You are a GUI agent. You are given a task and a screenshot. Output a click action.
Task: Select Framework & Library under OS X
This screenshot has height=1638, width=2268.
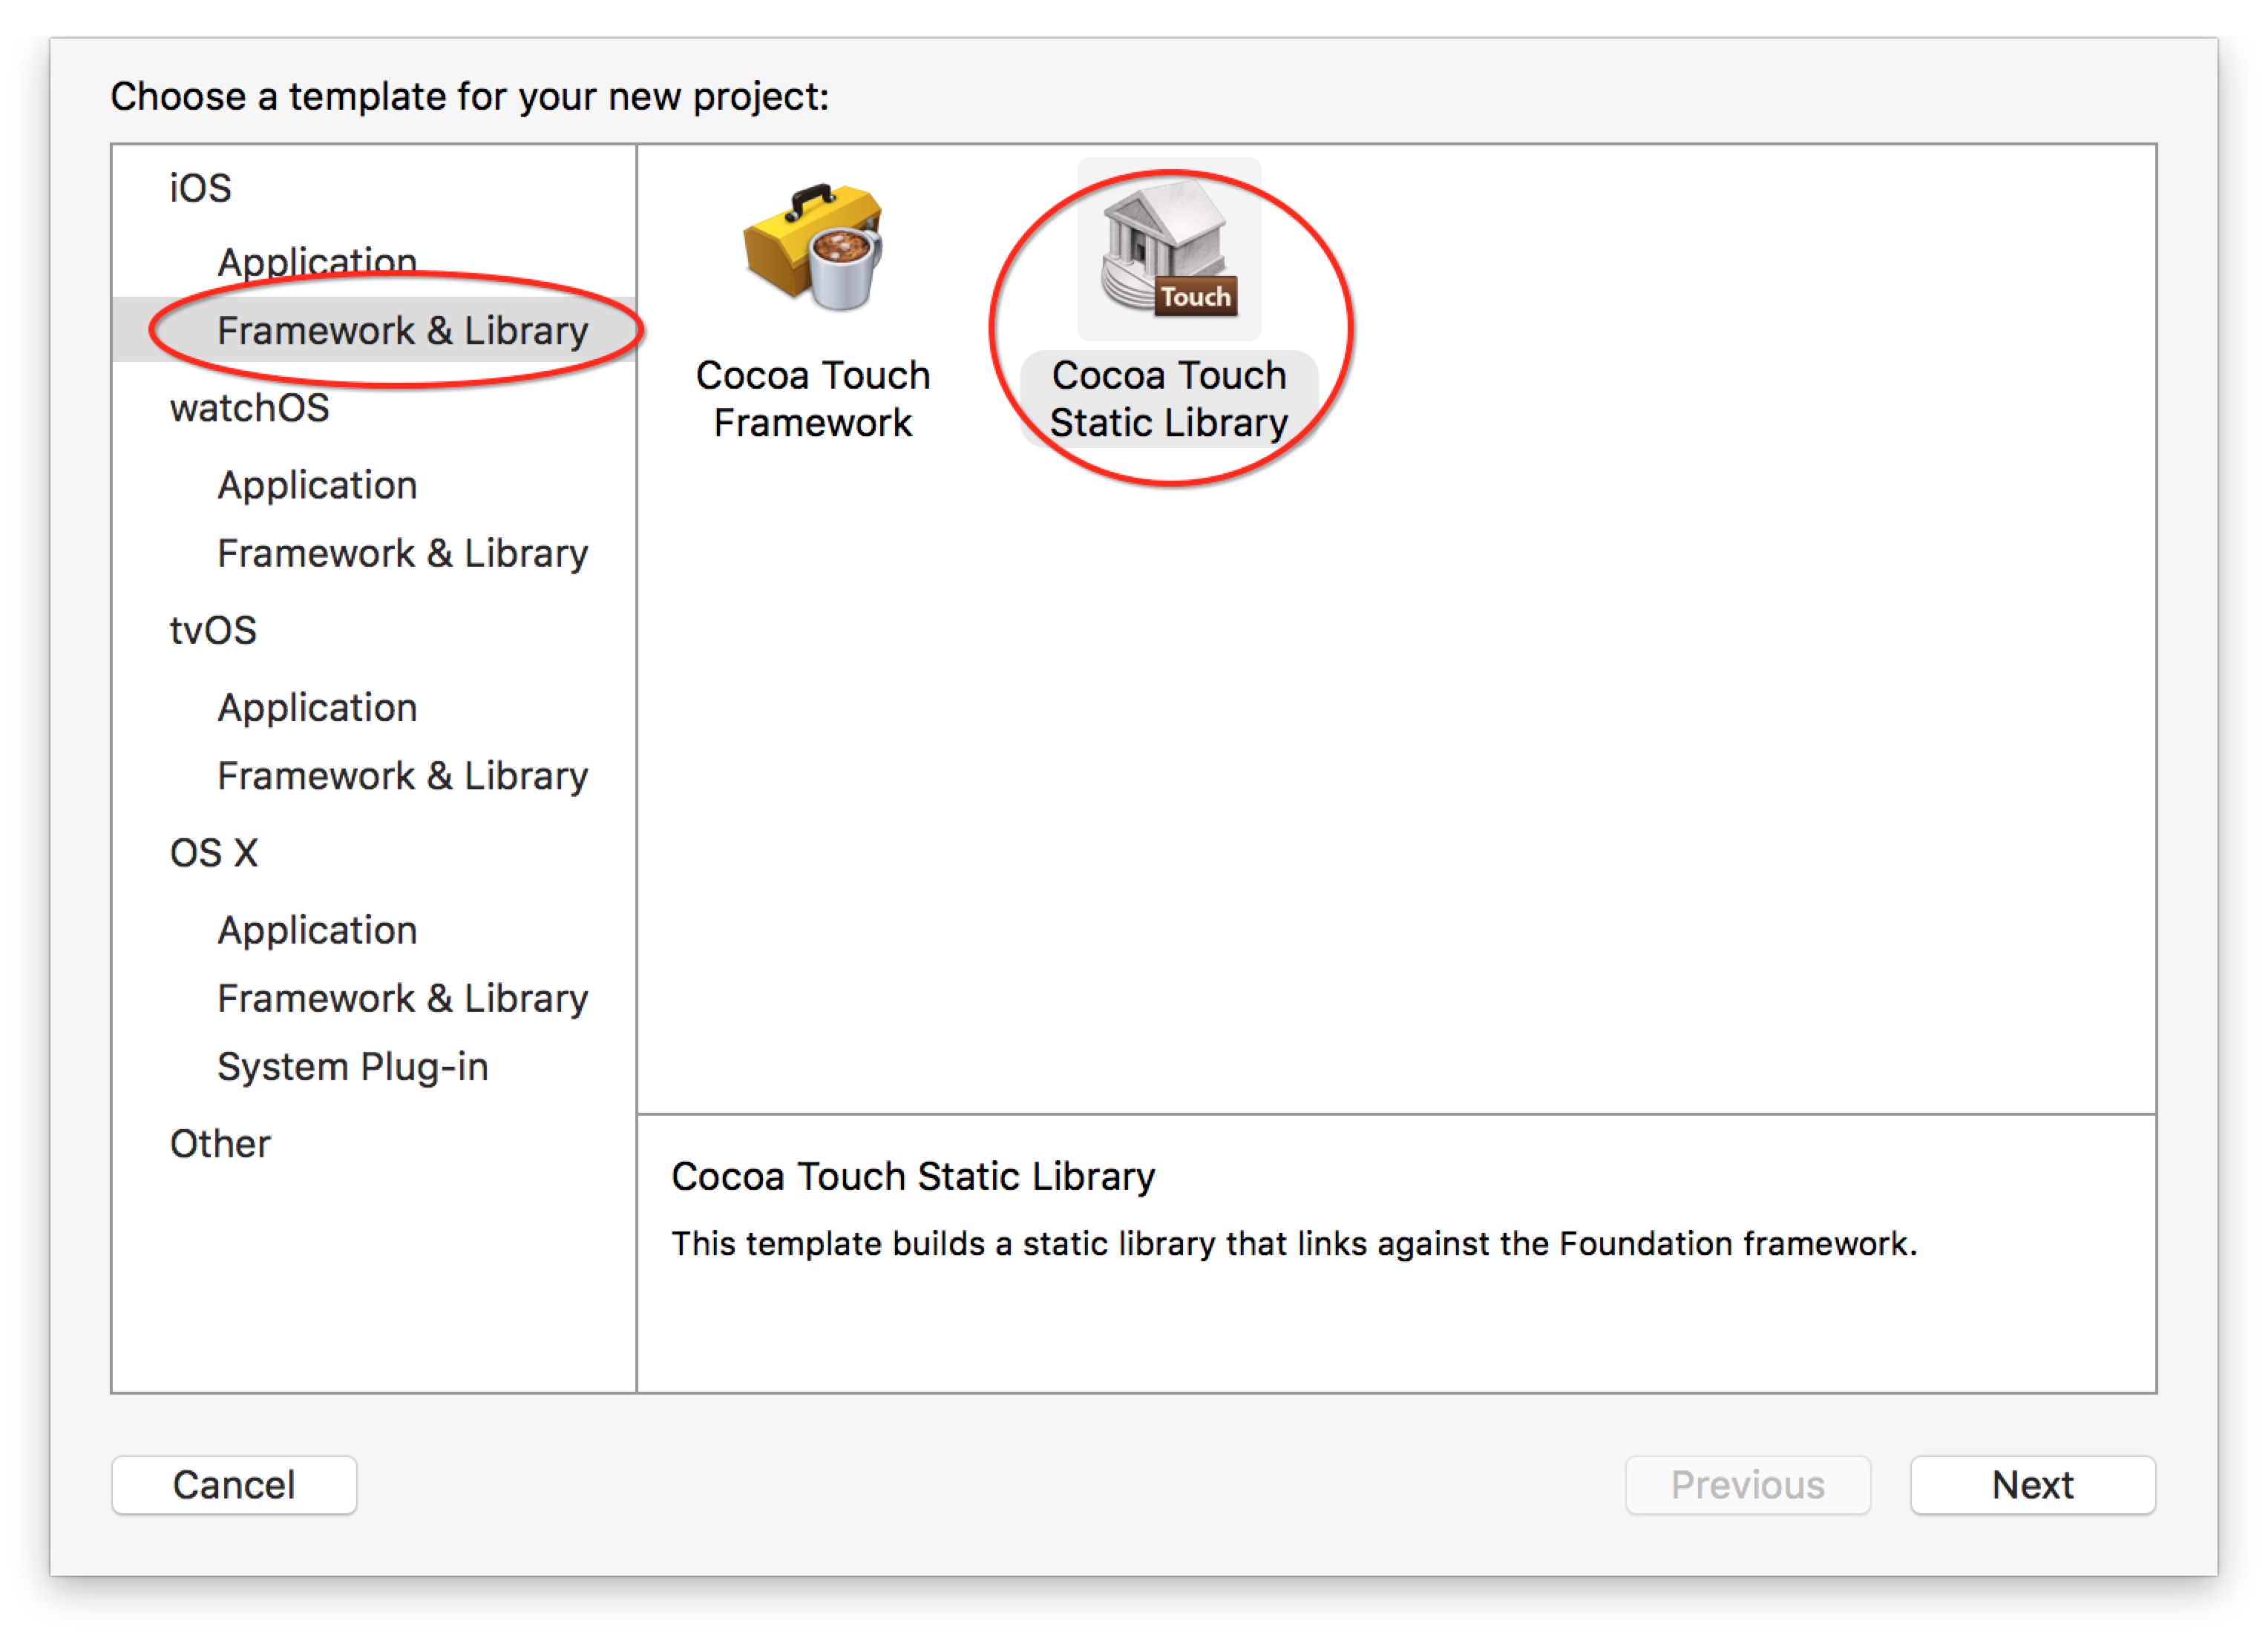pyautogui.click(x=402, y=997)
